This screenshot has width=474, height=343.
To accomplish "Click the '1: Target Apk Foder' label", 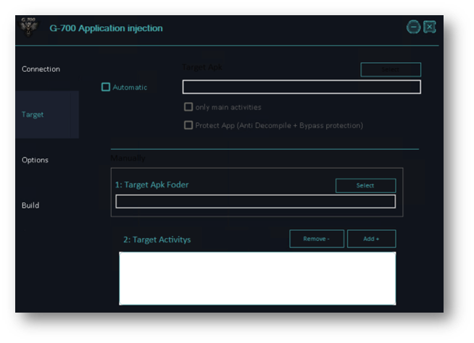I will (151, 185).
